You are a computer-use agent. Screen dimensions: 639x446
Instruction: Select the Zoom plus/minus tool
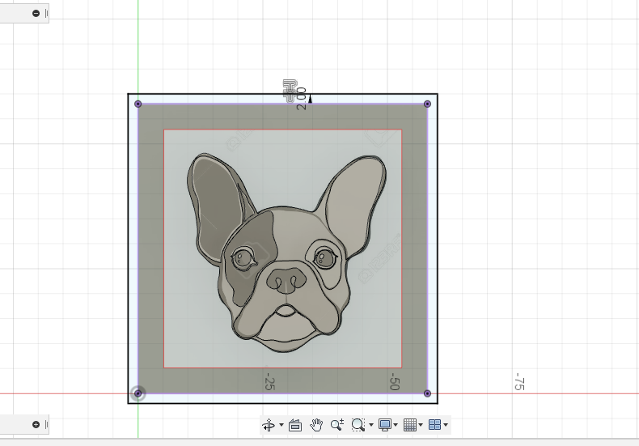click(x=337, y=425)
